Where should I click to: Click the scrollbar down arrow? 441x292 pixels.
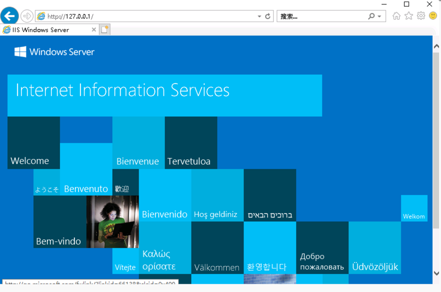(x=436, y=273)
